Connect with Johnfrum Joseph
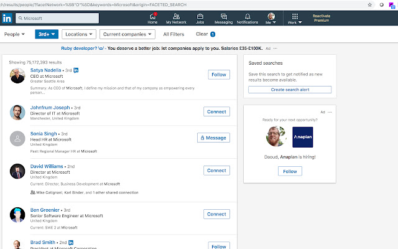The width and height of the screenshot is (398, 249). point(216,111)
